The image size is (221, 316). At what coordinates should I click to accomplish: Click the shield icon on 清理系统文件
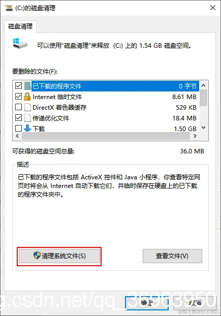coord(37,256)
